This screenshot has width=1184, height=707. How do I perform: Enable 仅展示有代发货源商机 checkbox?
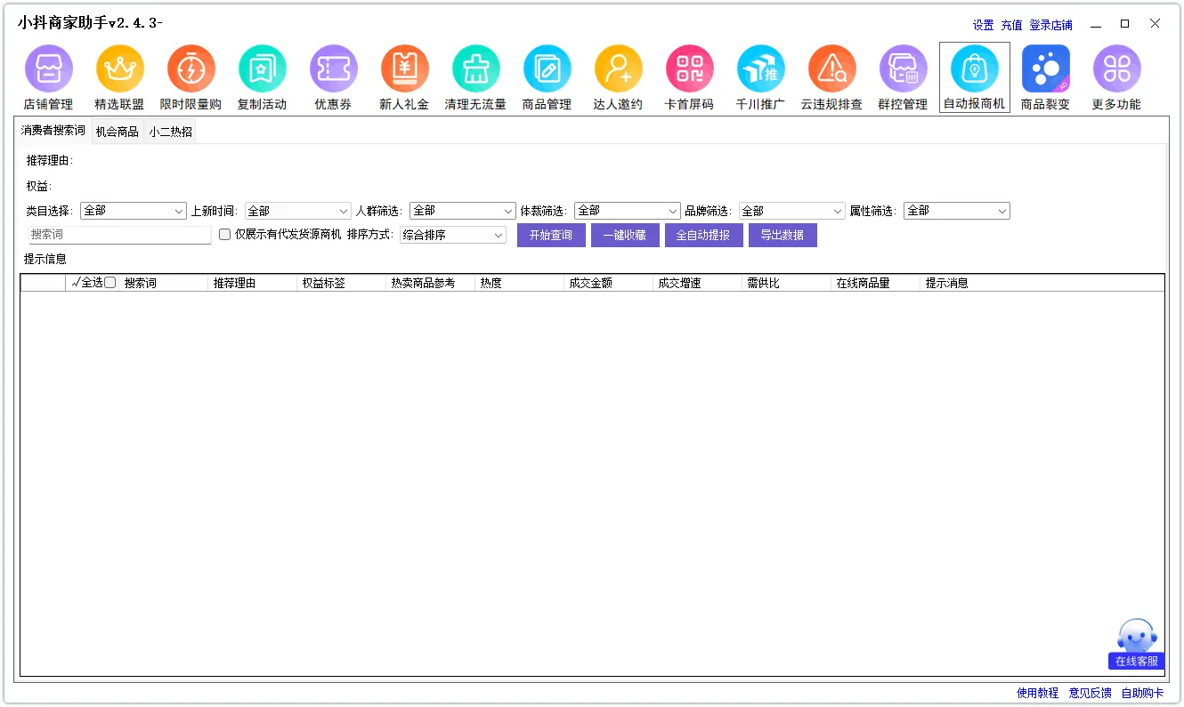click(x=225, y=235)
